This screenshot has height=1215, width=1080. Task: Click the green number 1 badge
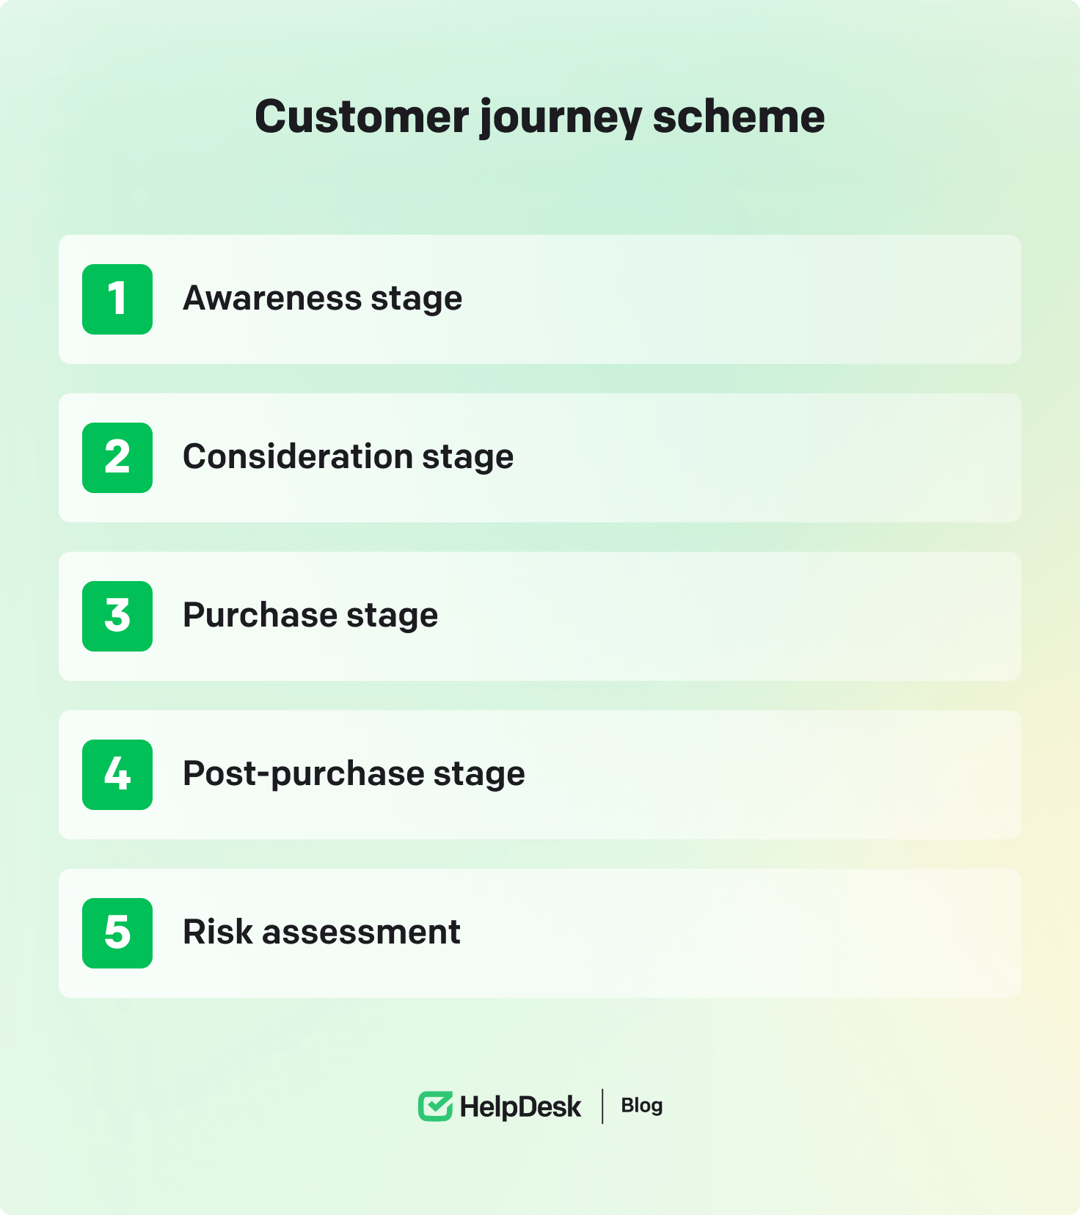(x=117, y=299)
